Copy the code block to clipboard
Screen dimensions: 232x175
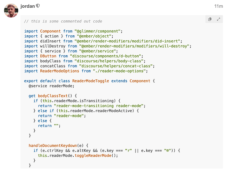click(210, 19)
